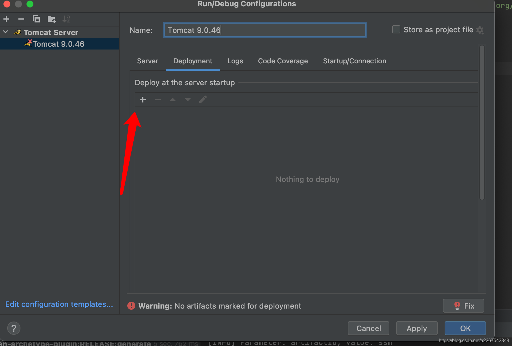Click the red warning icon
This screenshot has width=512, height=346.
(x=131, y=306)
